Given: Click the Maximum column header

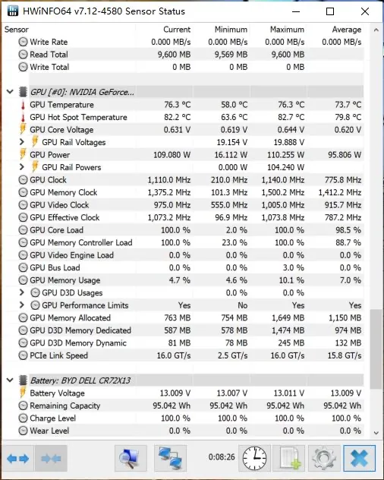Looking at the screenshot, I should tap(287, 30).
